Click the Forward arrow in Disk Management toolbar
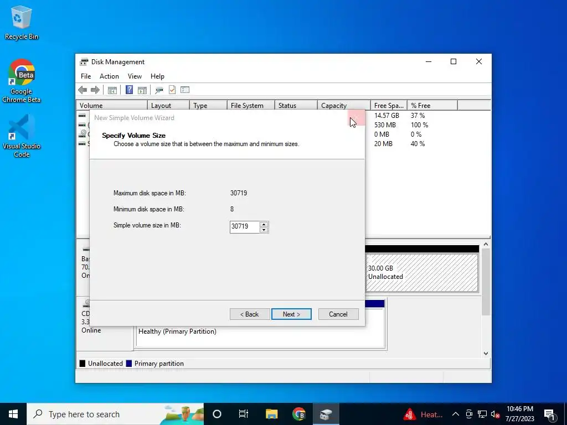Viewport: 567px width, 425px height. point(95,90)
